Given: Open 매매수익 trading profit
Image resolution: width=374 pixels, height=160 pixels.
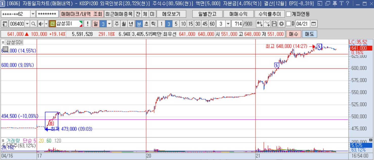Looking at the screenshot, I should click(238, 14).
